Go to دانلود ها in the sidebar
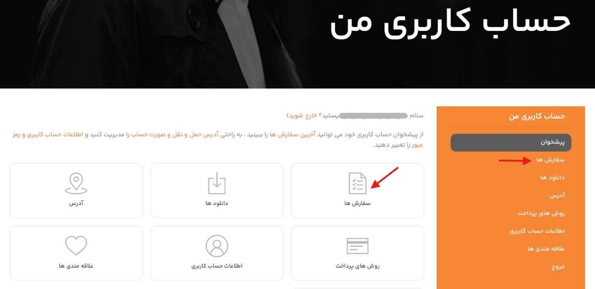 pos(552,177)
